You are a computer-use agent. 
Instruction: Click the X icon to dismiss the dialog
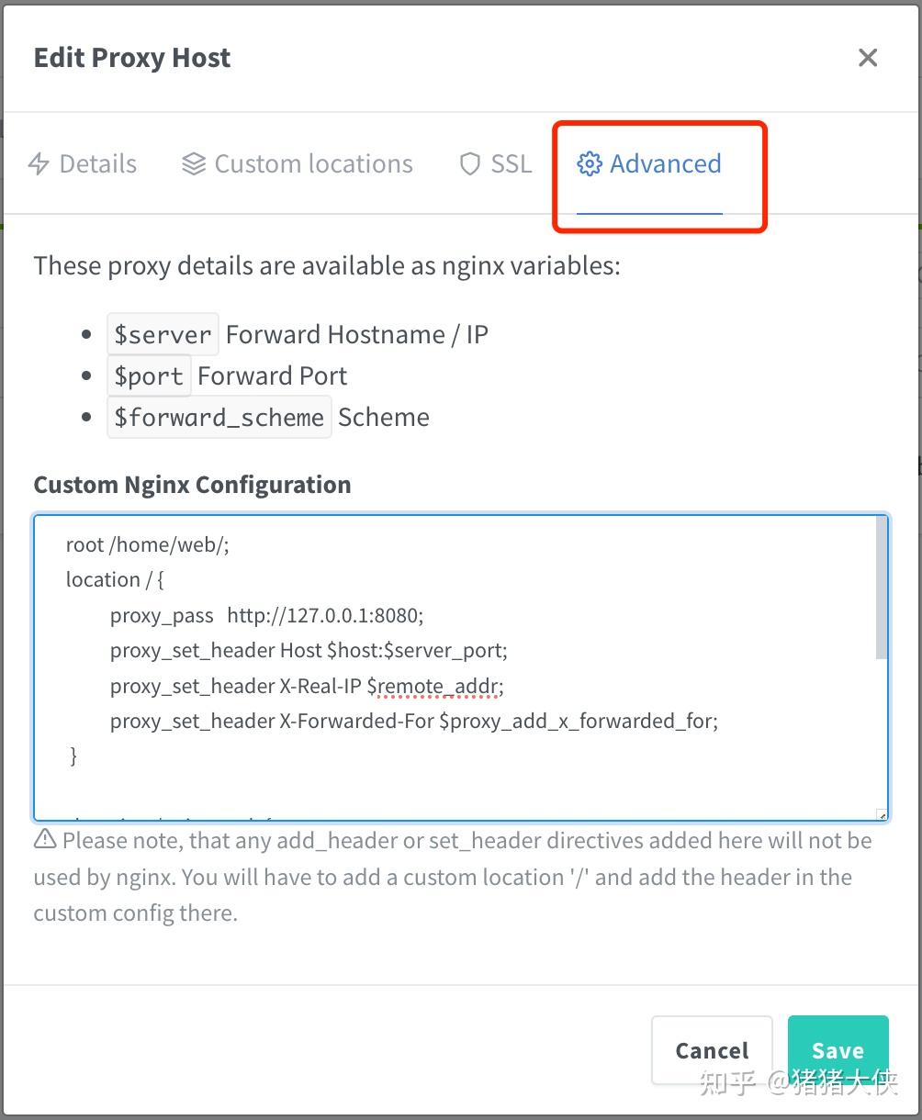click(867, 57)
